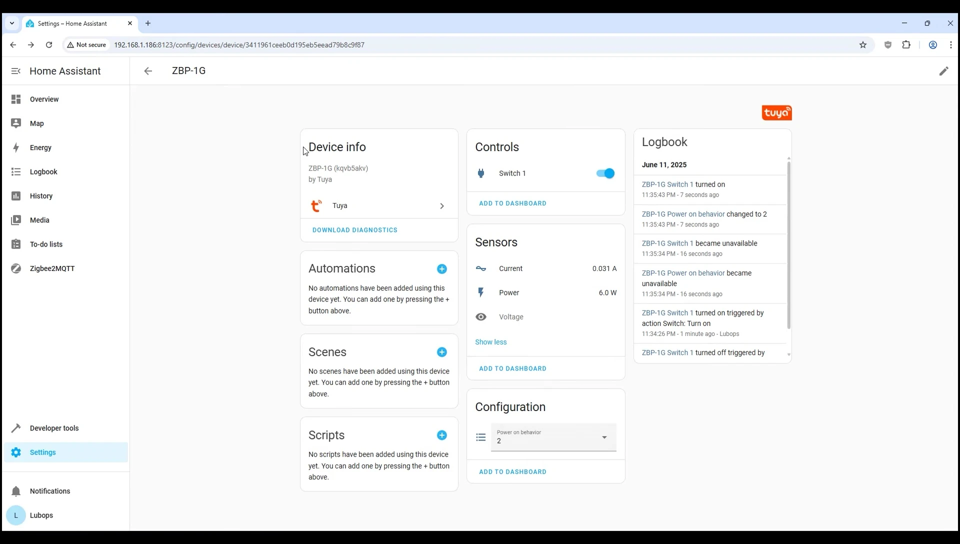This screenshot has width=960, height=544.
Task: Bookmark this page with the star icon
Action: (863, 45)
